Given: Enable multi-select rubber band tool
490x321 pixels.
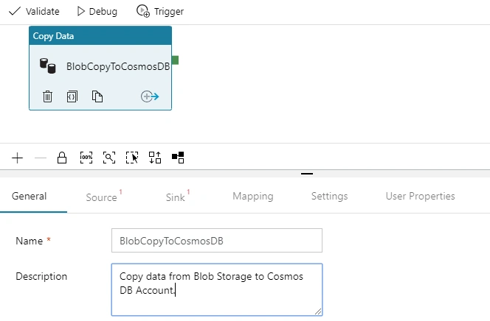Looking at the screenshot, I should coord(132,158).
